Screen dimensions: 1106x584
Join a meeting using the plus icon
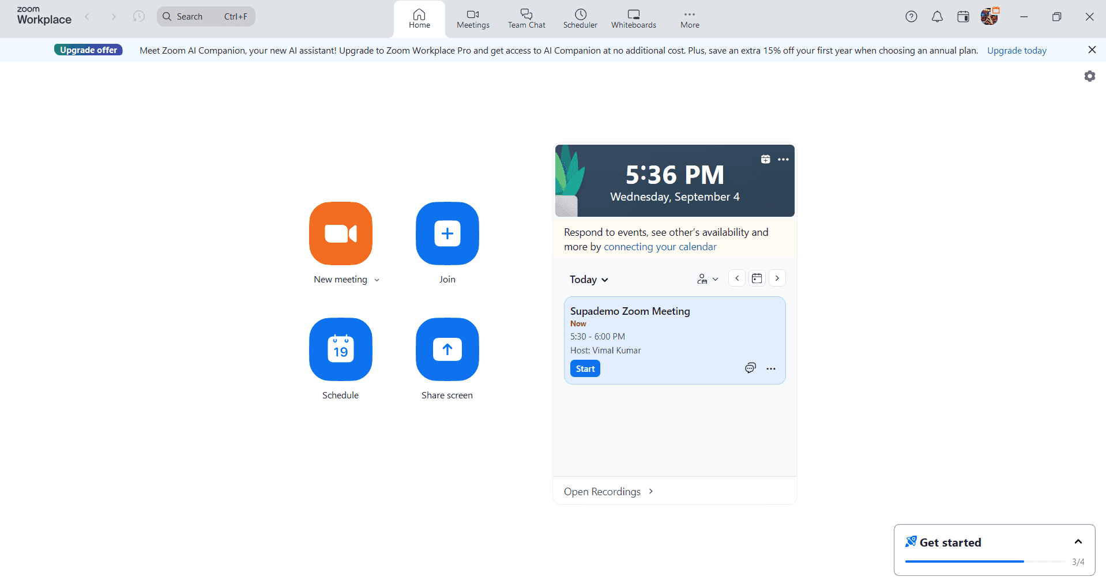point(447,233)
